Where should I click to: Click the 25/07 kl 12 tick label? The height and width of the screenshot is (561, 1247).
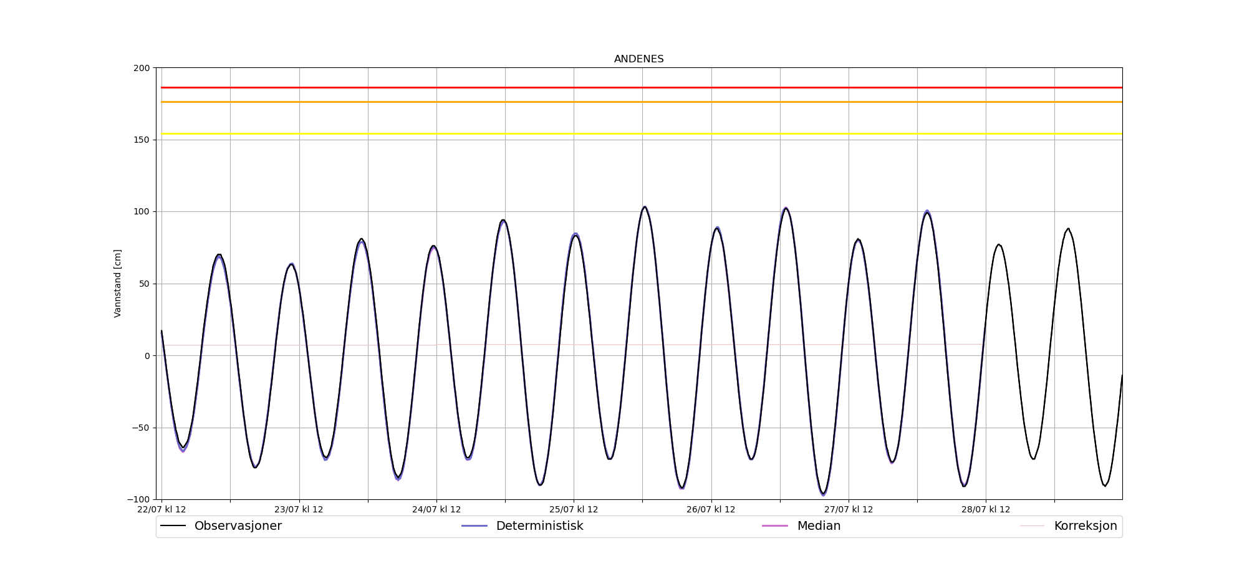(x=574, y=510)
